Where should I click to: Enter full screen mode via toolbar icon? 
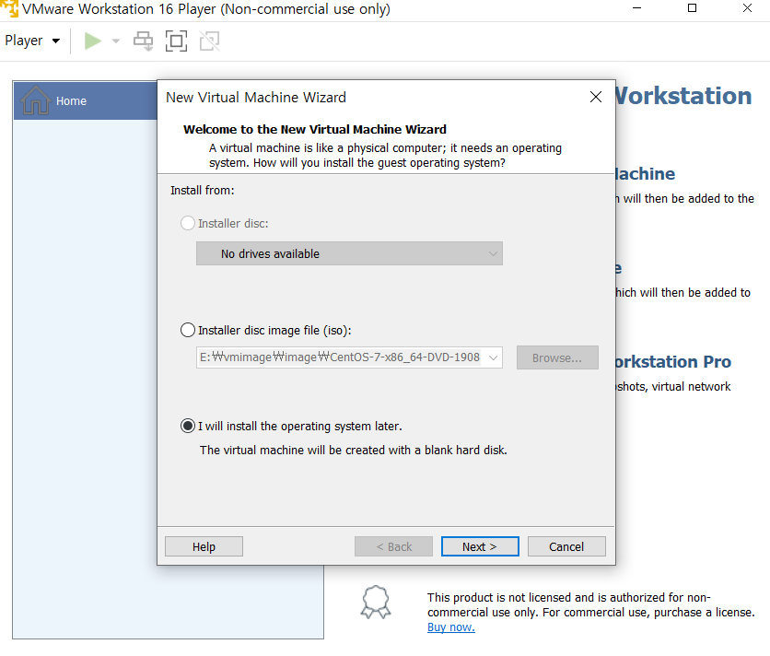pyautogui.click(x=176, y=41)
